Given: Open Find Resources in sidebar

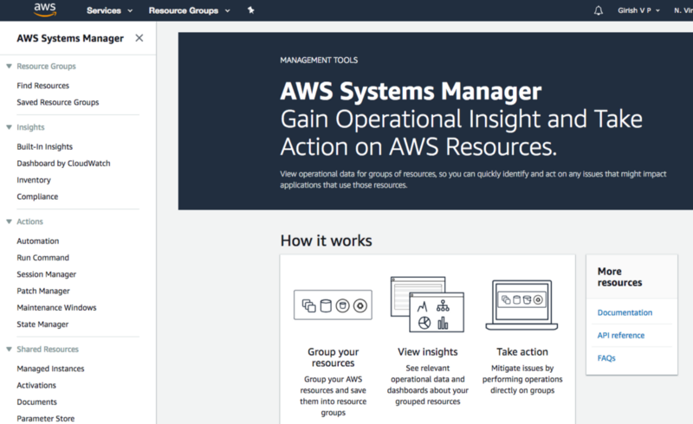Looking at the screenshot, I should click(x=42, y=86).
